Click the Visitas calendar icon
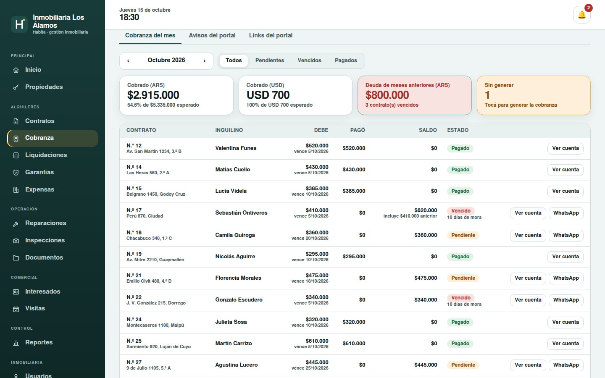 point(16,309)
